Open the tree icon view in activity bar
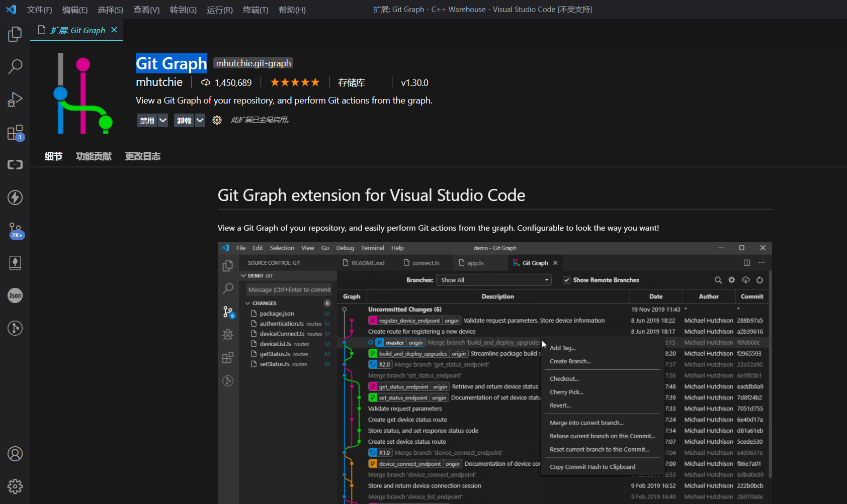The height and width of the screenshot is (504, 847). pyautogui.click(x=15, y=263)
